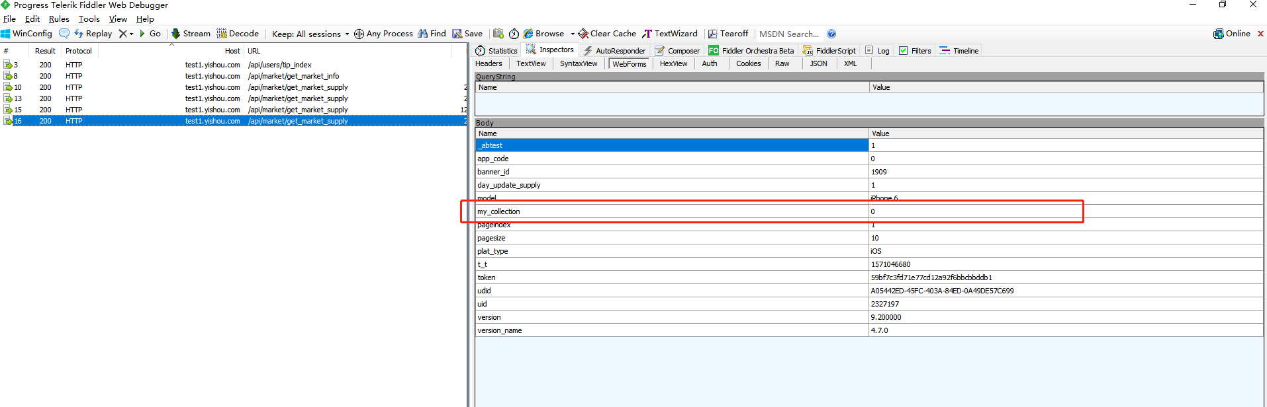Image resolution: width=1267 pixels, height=407 pixels.
Task: Click the timer stopwatch icon
Action: tap(514, 34)
